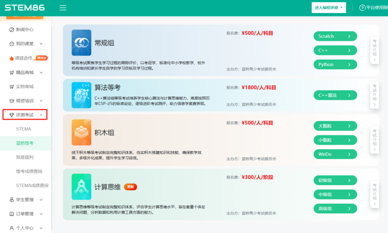Open the help question mark icon

pyautogui.click(x=362, y=8)
